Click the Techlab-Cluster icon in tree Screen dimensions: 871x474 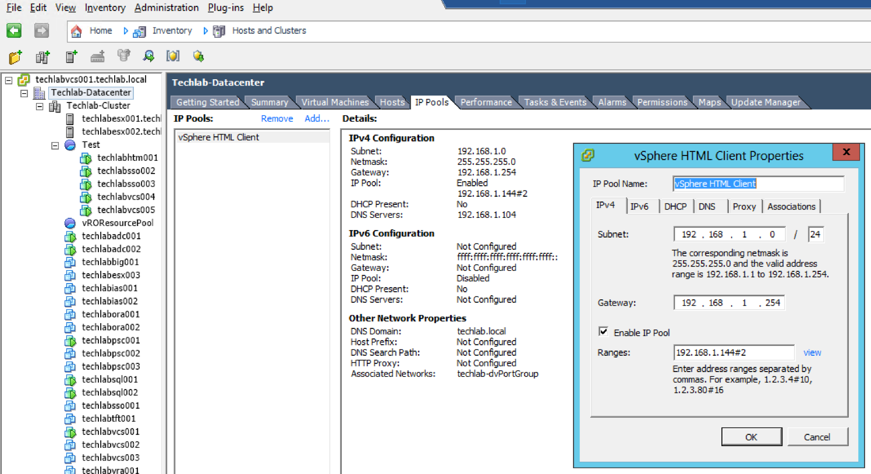click(x=55, y=106)
